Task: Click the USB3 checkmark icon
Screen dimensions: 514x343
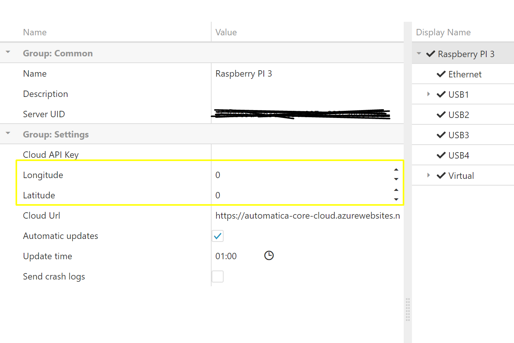Action: coord(441,135)
